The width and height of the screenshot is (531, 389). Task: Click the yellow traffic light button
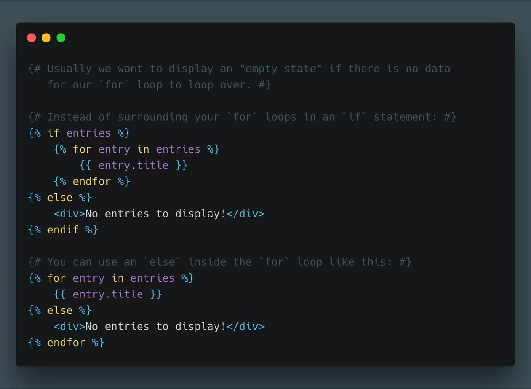(46, 38)
